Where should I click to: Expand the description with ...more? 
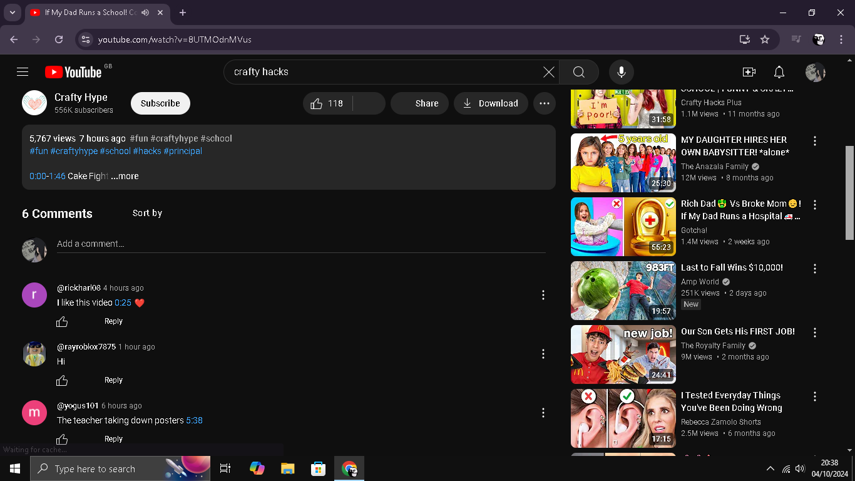tap(125, 176)
